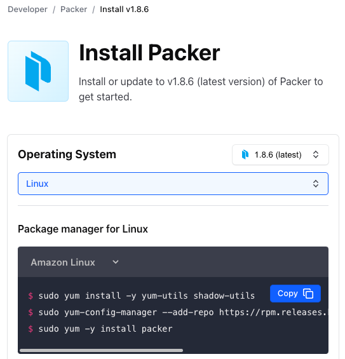Click the large Packer logo tile
Viewport: 345px width, 359px height.
tap(38, 71)
